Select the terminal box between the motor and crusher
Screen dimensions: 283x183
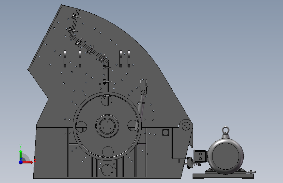[x=200, y=156]
